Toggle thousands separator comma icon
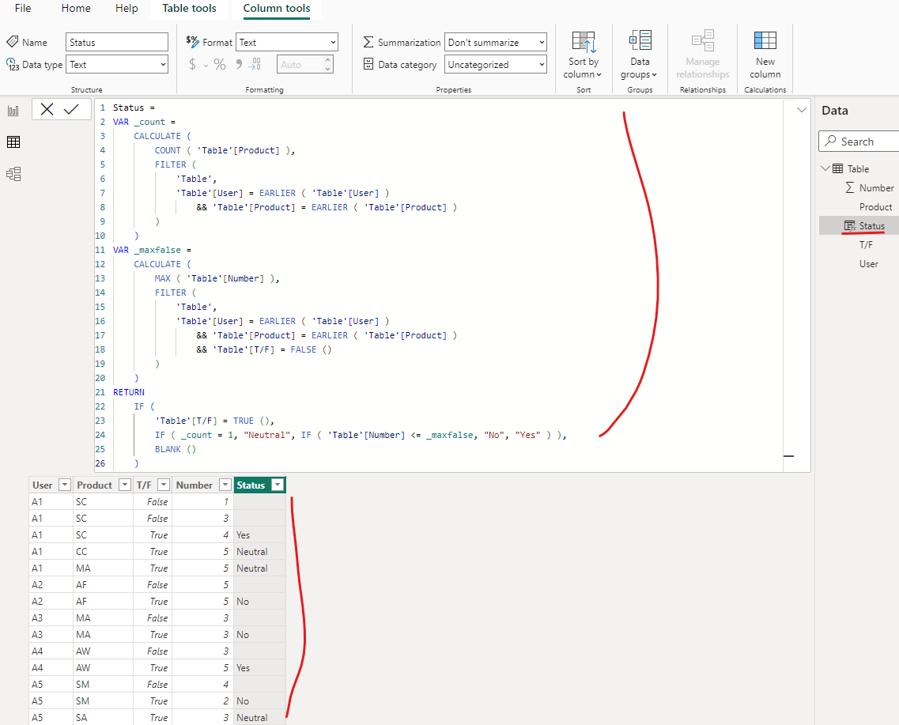 (239, 63)
